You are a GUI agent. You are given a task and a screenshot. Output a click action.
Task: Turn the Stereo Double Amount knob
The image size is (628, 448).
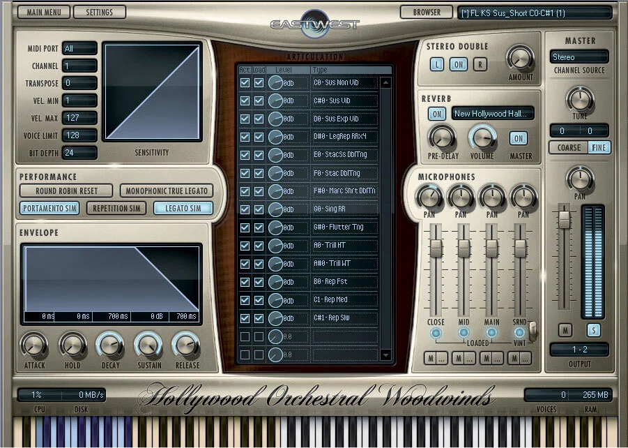519,61
